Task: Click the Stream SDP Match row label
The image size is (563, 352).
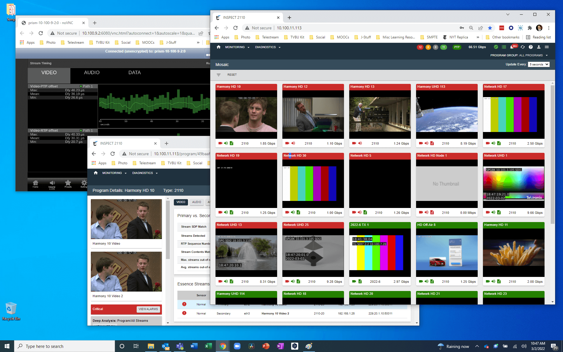Action: click(194, 227)
